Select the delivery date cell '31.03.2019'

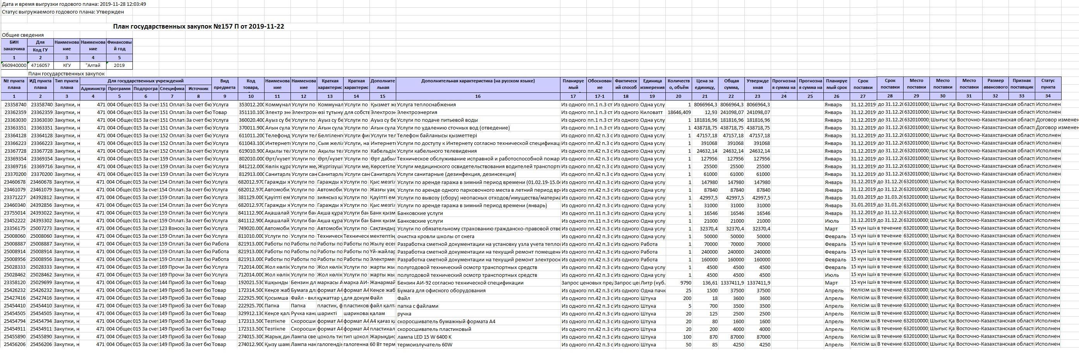tap(863, 197)
